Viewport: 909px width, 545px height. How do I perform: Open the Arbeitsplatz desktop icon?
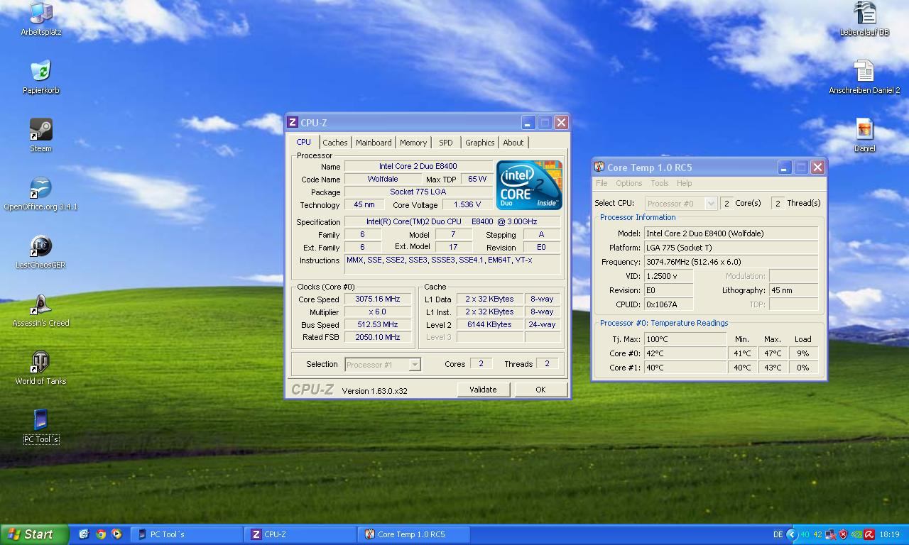point(40,14)
